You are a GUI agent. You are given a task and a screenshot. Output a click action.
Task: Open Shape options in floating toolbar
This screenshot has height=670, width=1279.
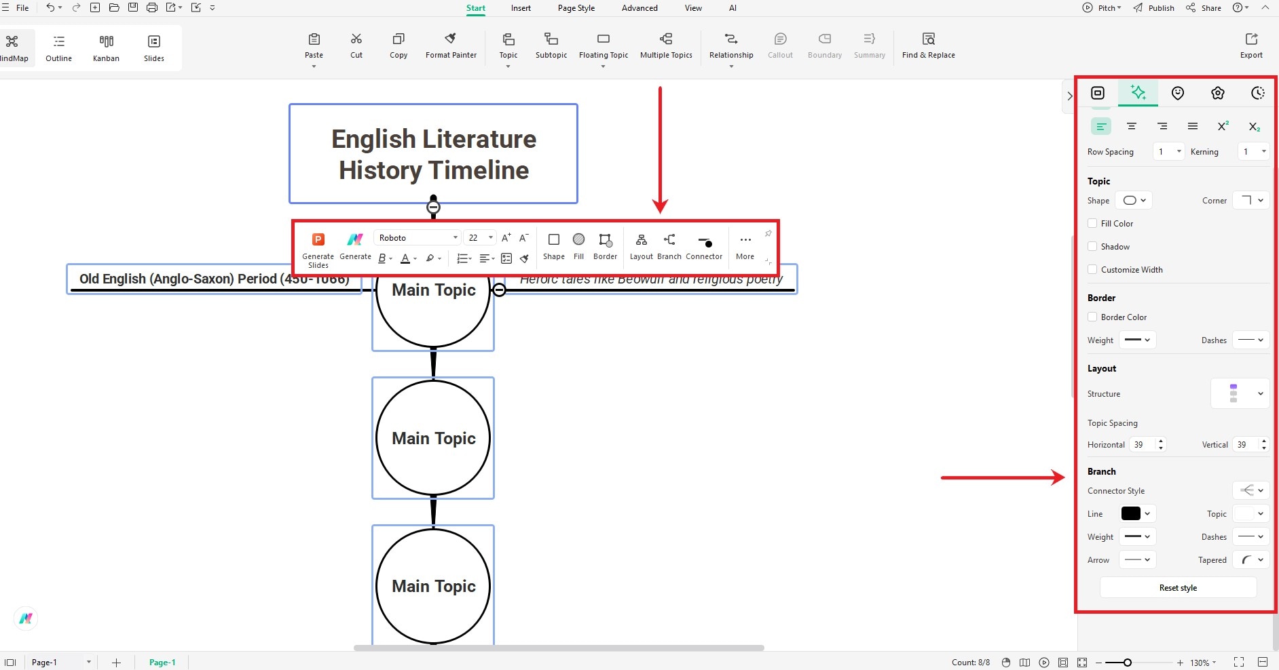[554, 246]
